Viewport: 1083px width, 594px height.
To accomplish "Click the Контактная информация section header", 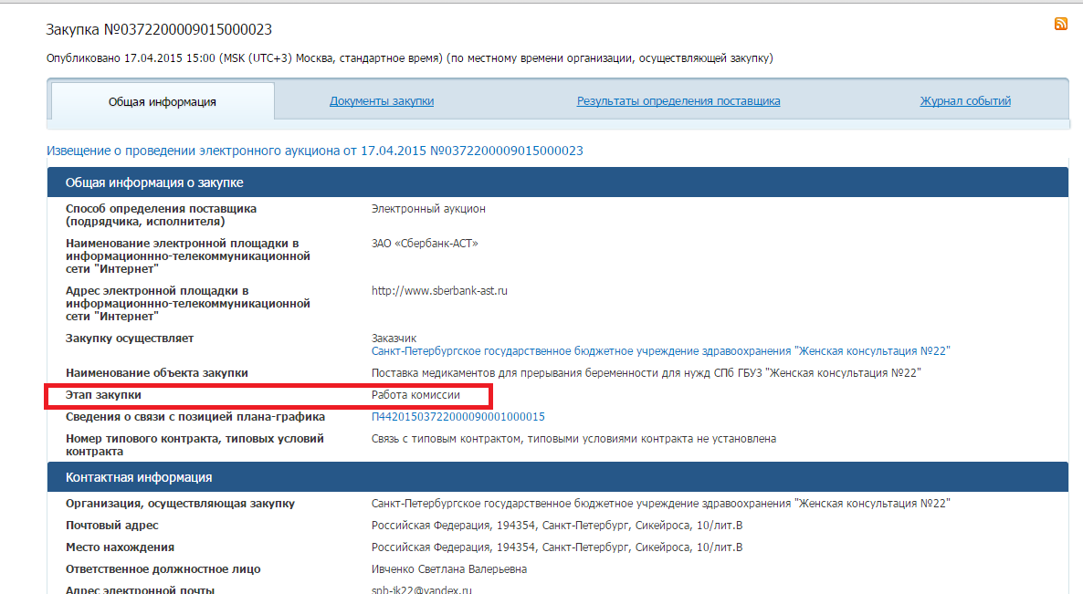I will 557,476.
